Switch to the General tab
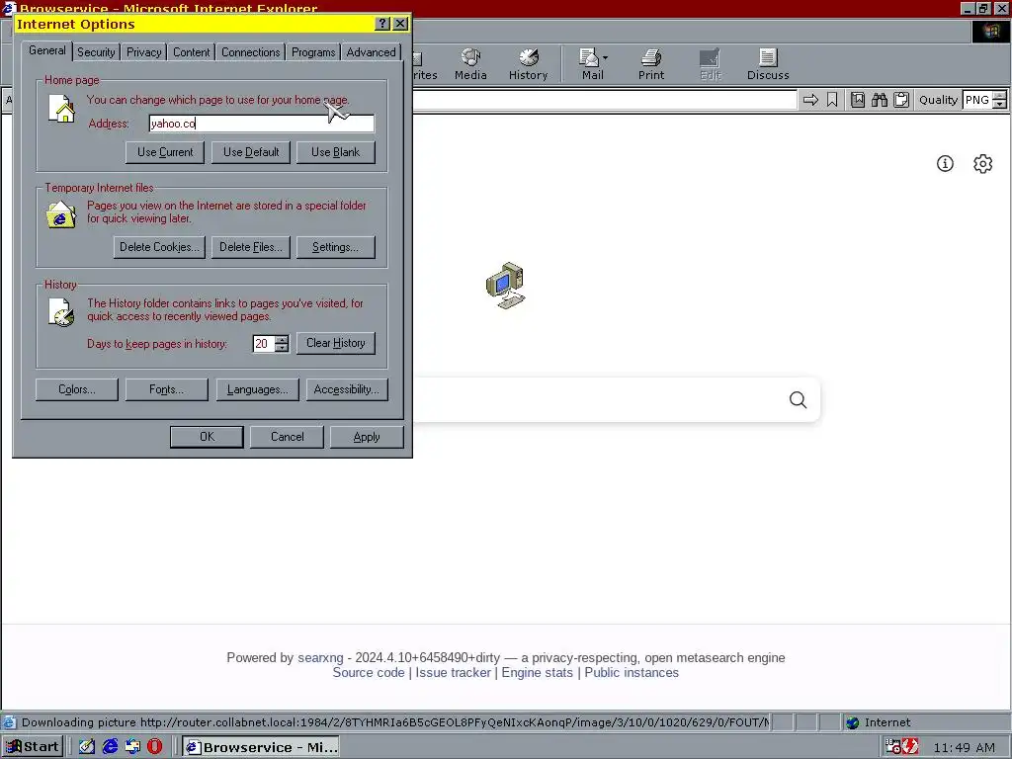1012x759 pixels. 47,50
